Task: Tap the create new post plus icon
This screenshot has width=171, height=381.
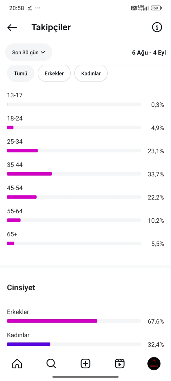Action: [x=85, y=364]
